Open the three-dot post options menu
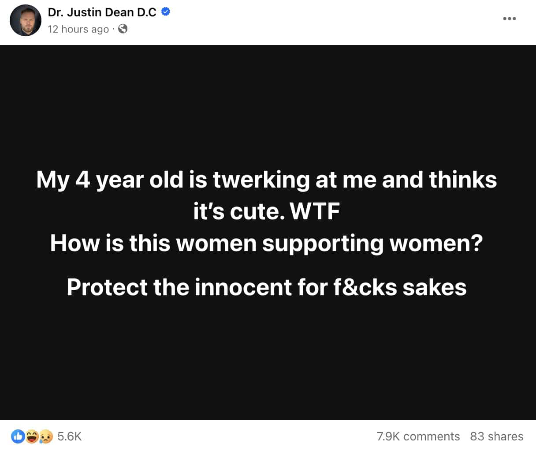This screenshot has width=536, height=451. coord(509,19)
